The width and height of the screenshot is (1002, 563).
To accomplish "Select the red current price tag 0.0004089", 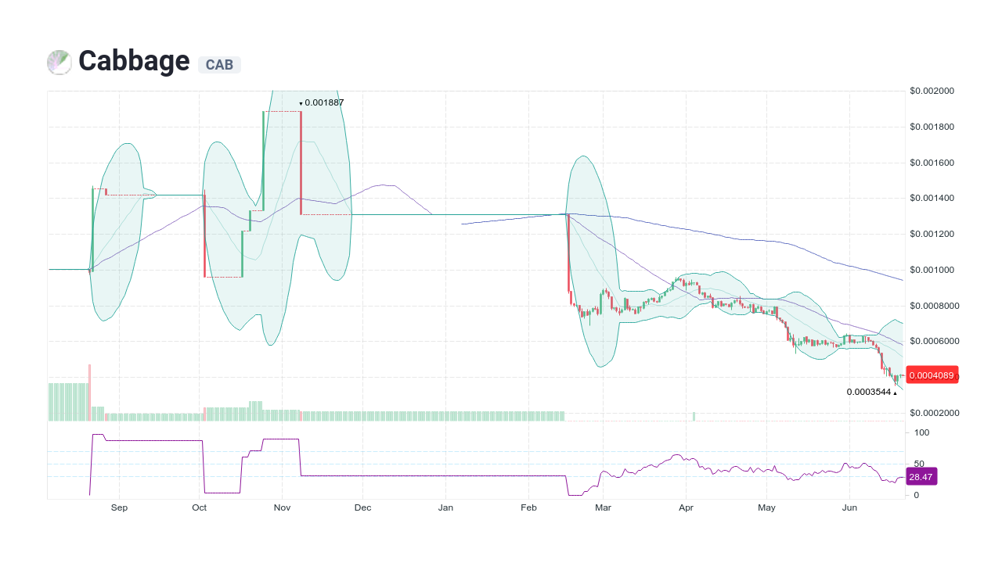I will [932, 375].
